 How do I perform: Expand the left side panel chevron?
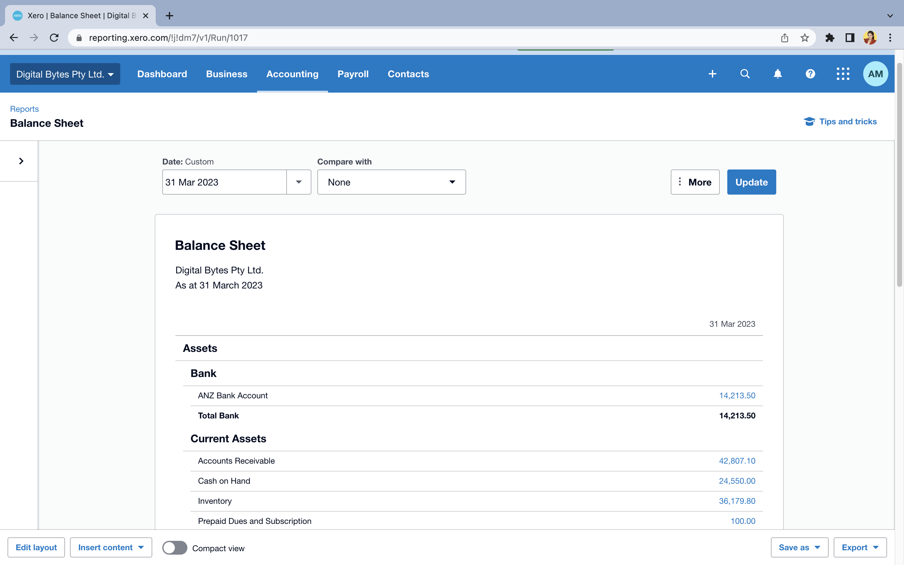point(21,161)
